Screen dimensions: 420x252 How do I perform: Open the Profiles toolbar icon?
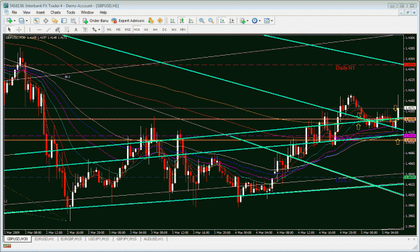[x=22, y=21]
